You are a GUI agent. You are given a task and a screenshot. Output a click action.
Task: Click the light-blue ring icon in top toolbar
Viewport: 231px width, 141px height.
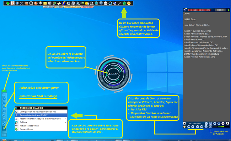110,3
